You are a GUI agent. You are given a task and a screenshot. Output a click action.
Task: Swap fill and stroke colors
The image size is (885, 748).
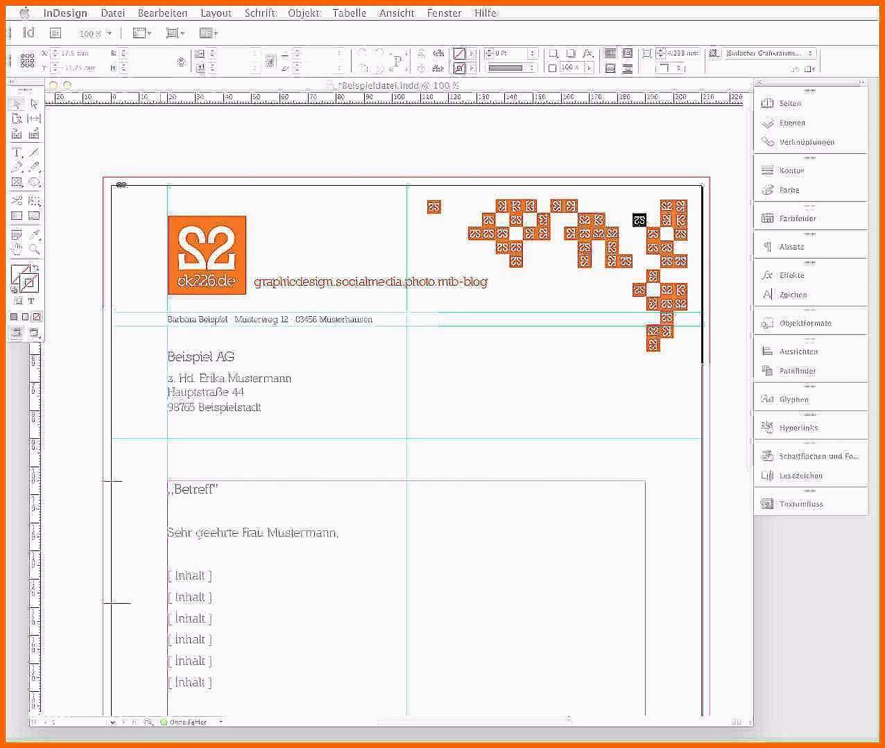[35, 268]
